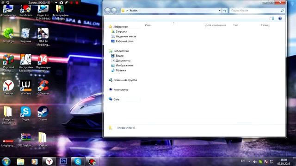Open the Документы library
The width and height of the screenshot is (296, 166).
(121, 60)
